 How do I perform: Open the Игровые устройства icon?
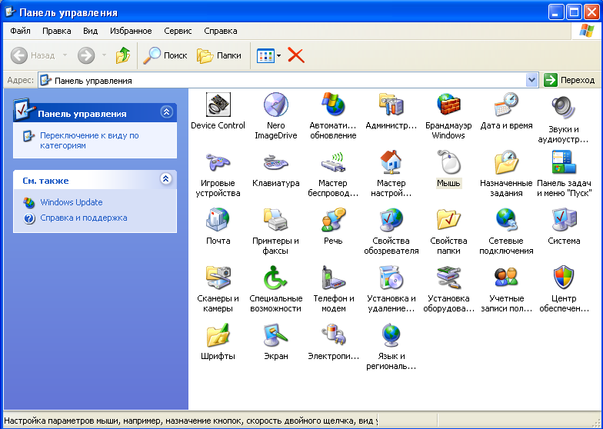pos(218,162)
